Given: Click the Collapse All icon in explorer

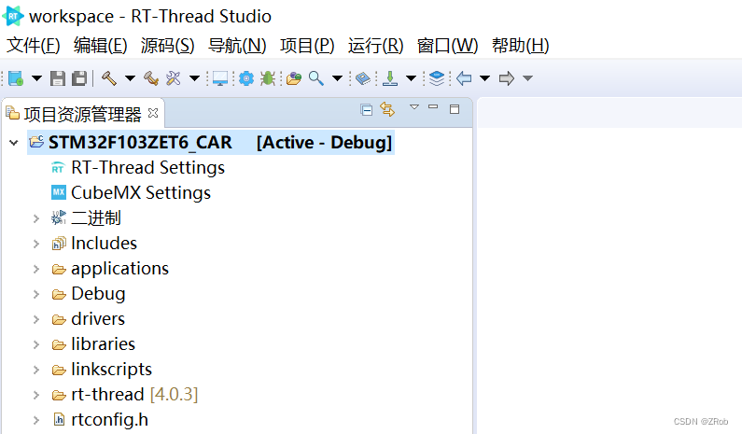Looking at the screenshot, I should 366,110.
